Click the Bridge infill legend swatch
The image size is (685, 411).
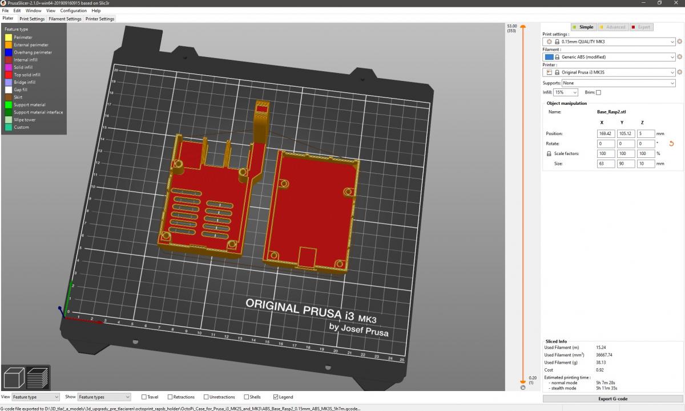[x=9, y=82]
